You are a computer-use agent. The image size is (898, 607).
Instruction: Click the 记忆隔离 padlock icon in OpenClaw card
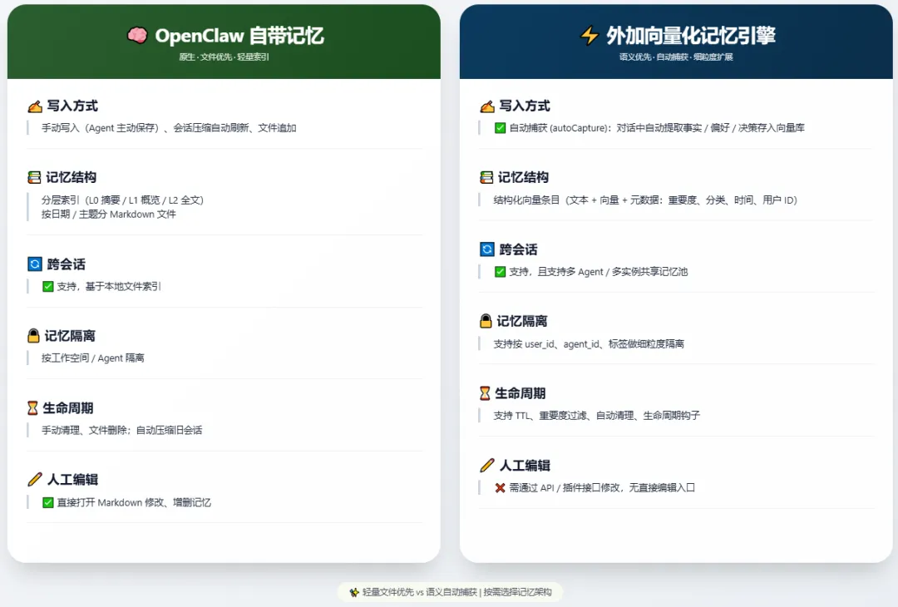[34, 336]
